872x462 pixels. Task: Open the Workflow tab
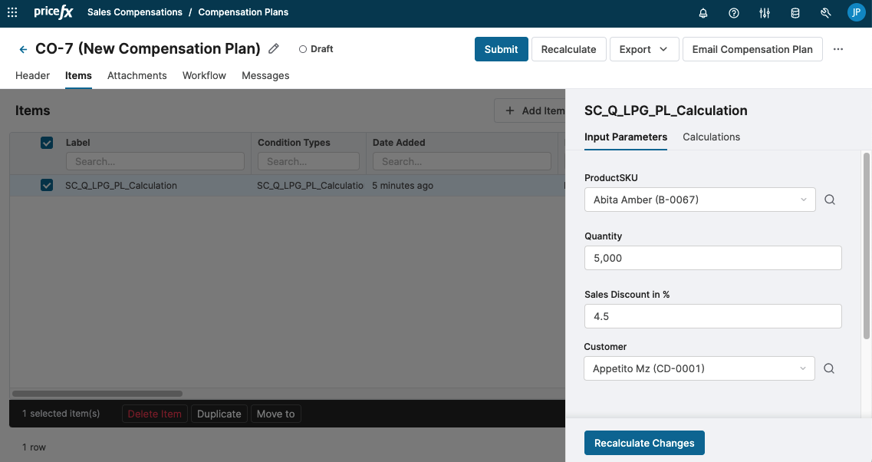click(x=204, y=75)
